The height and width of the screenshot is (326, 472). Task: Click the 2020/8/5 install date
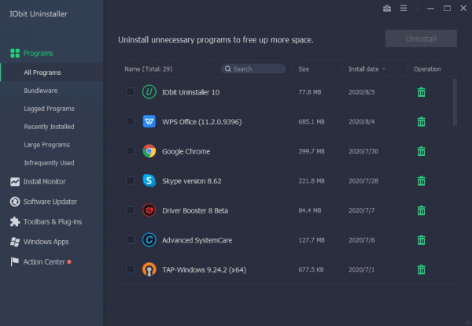click(x=362, y=92)
